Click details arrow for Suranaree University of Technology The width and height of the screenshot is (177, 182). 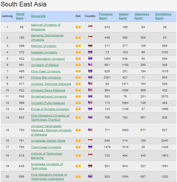78,166
